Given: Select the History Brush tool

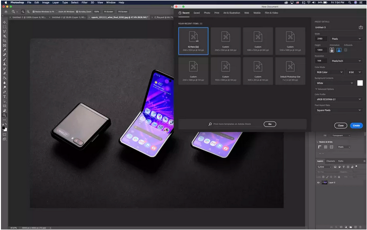Looking at the screenshot, I should click(x=4, y=69).
